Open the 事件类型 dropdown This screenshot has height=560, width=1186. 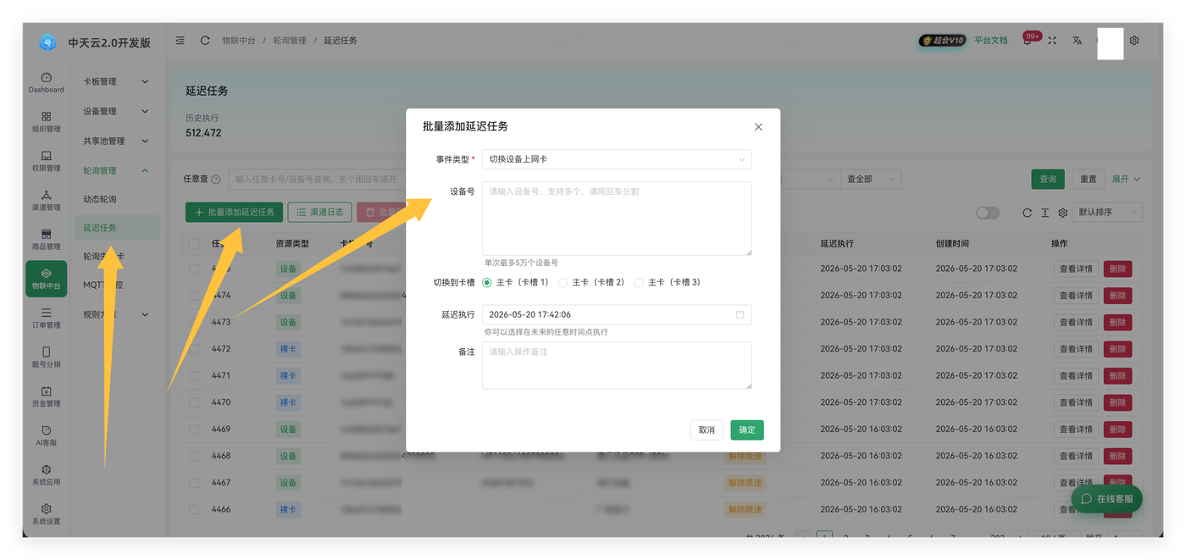[x=617, y=159]
